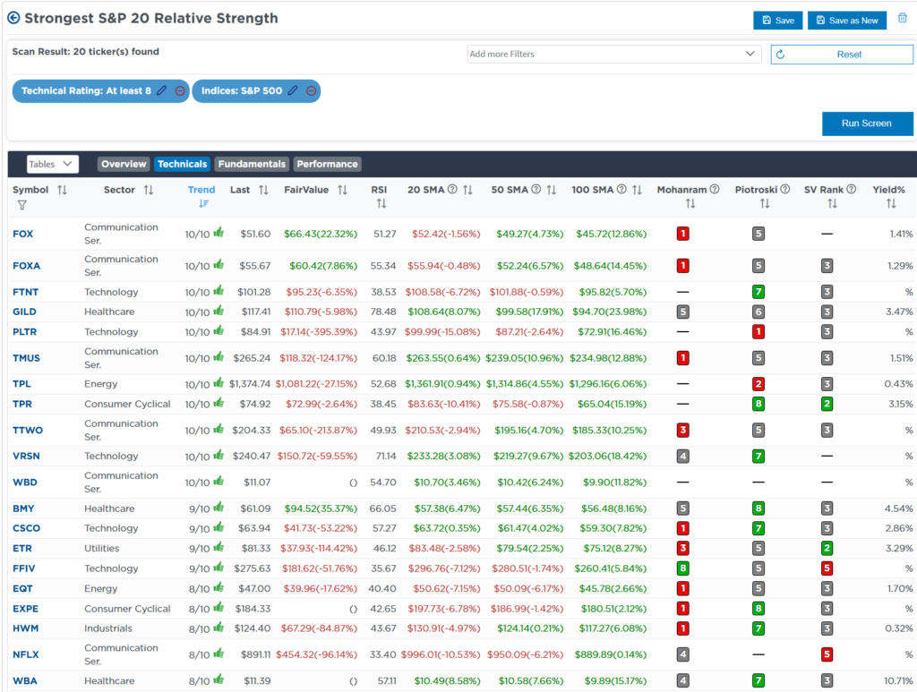917x692 pixels.
Task: Edit the Technical Rating filter with pencil icon
Action: tap(162, 90)
